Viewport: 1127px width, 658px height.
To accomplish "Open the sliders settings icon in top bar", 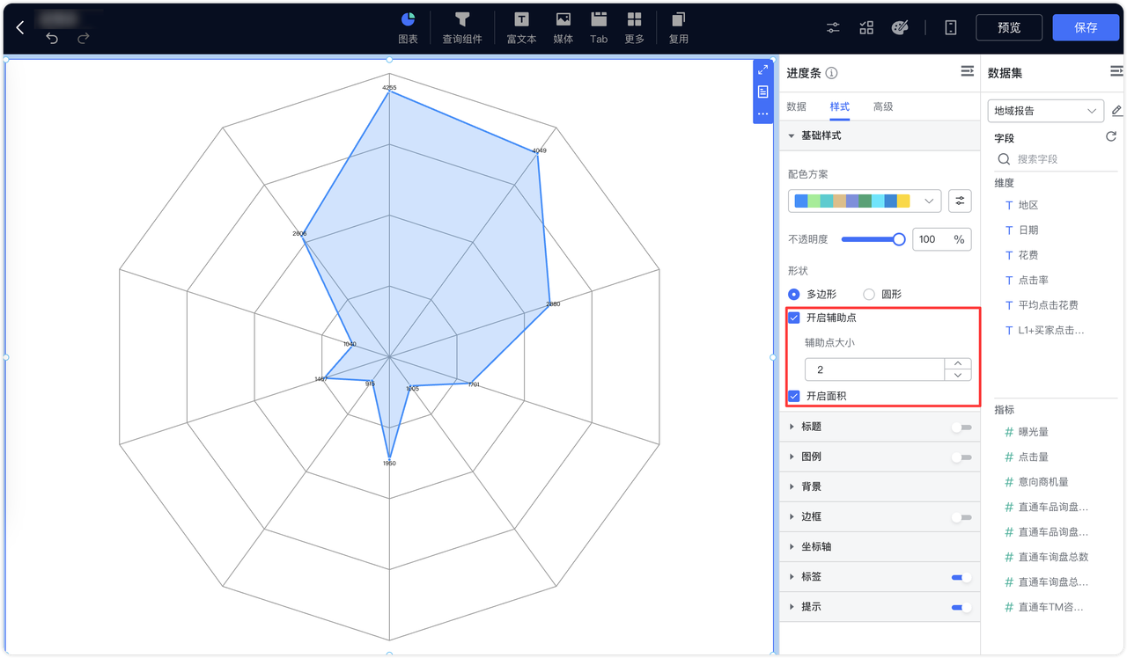I will click(833, 27).
